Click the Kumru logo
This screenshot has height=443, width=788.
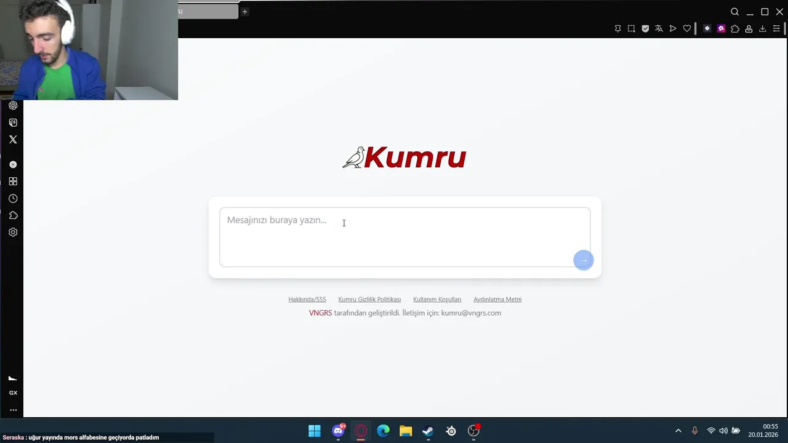(404, 158)
